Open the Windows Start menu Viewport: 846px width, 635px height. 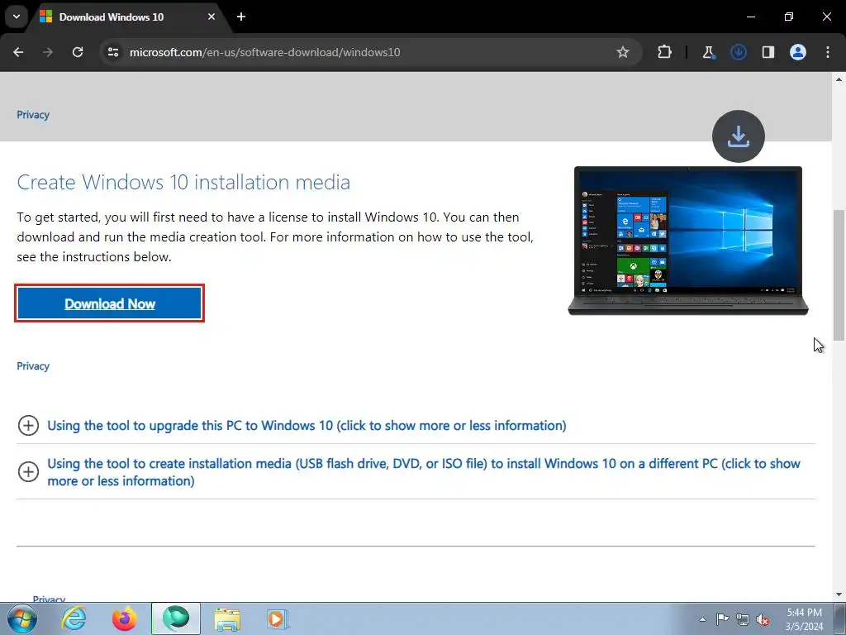click(22, 618)
